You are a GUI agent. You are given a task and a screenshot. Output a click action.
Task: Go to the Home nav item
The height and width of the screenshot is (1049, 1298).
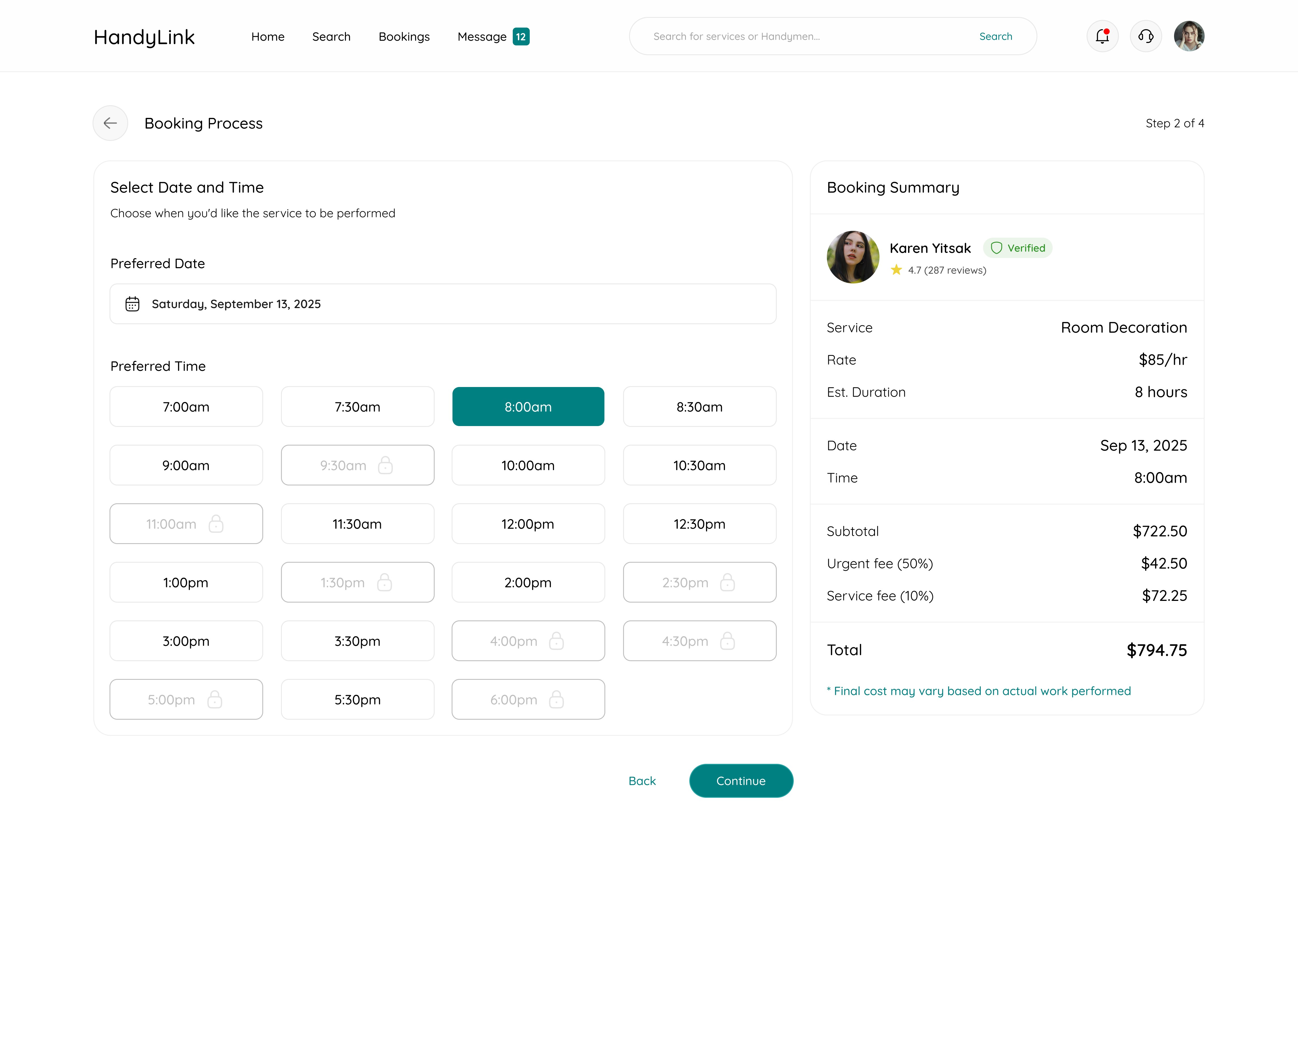(x=268, y=36)
